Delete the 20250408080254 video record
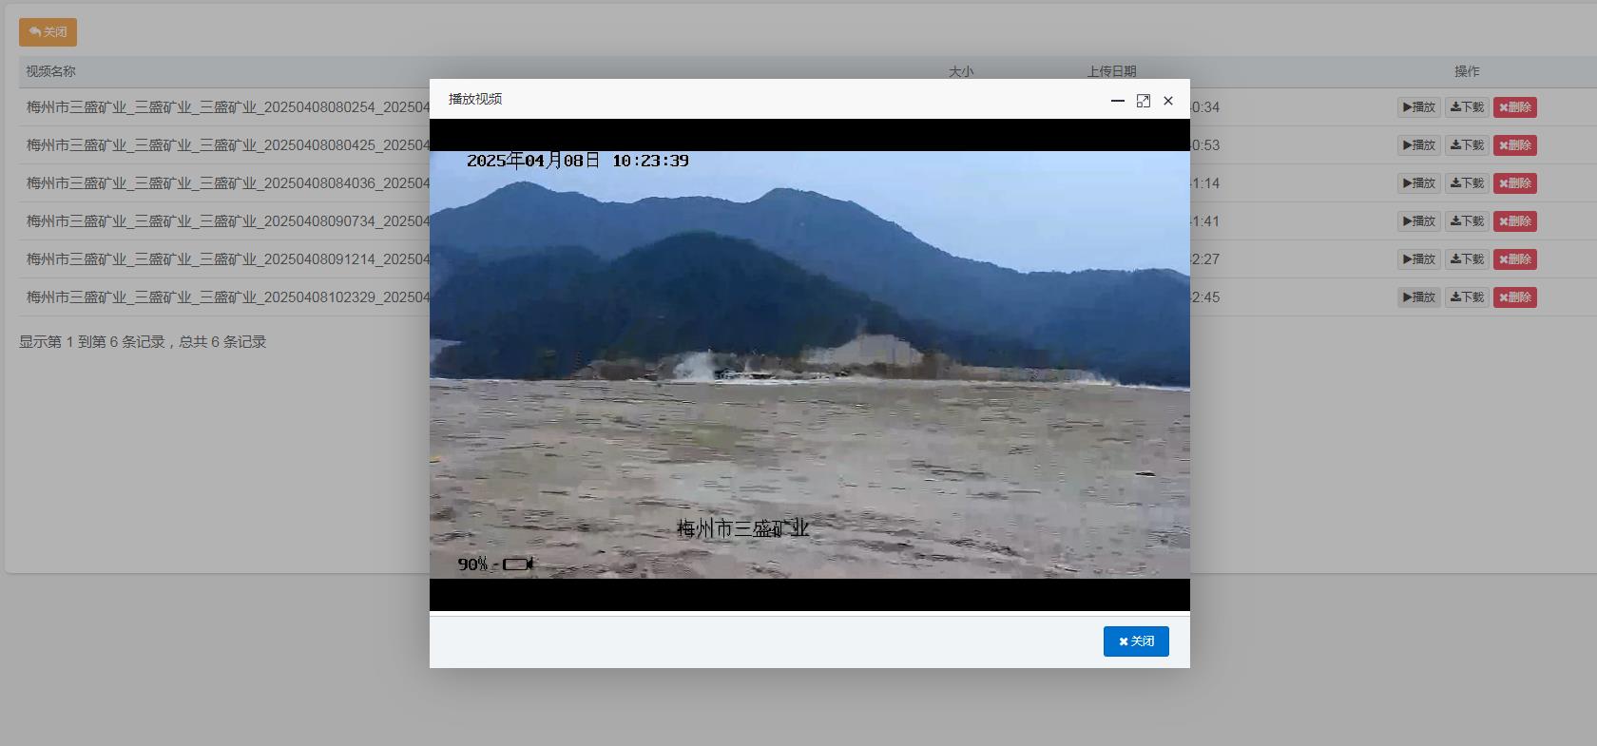 tap(1514, 107)
